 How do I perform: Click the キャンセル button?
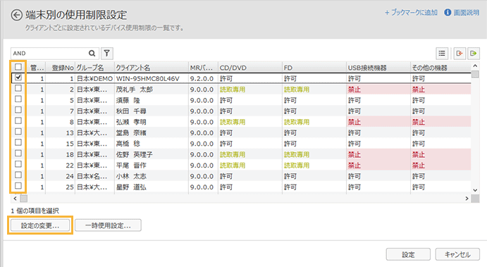[x=457, y=254]
